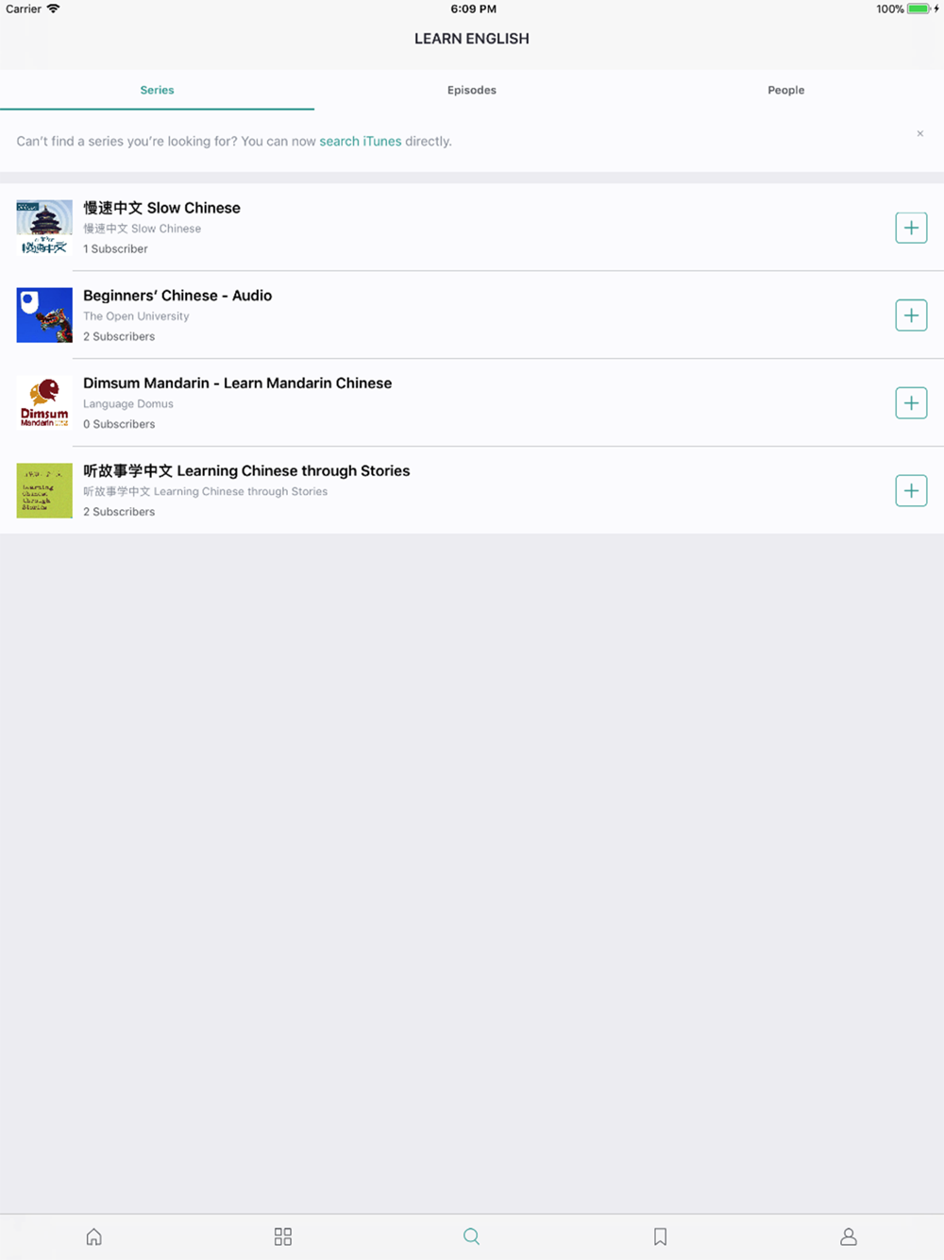944x1260 pixels.
Task: Open Beginners' Chinese Open University thumbnail
Action: click(x=44, y=315)
